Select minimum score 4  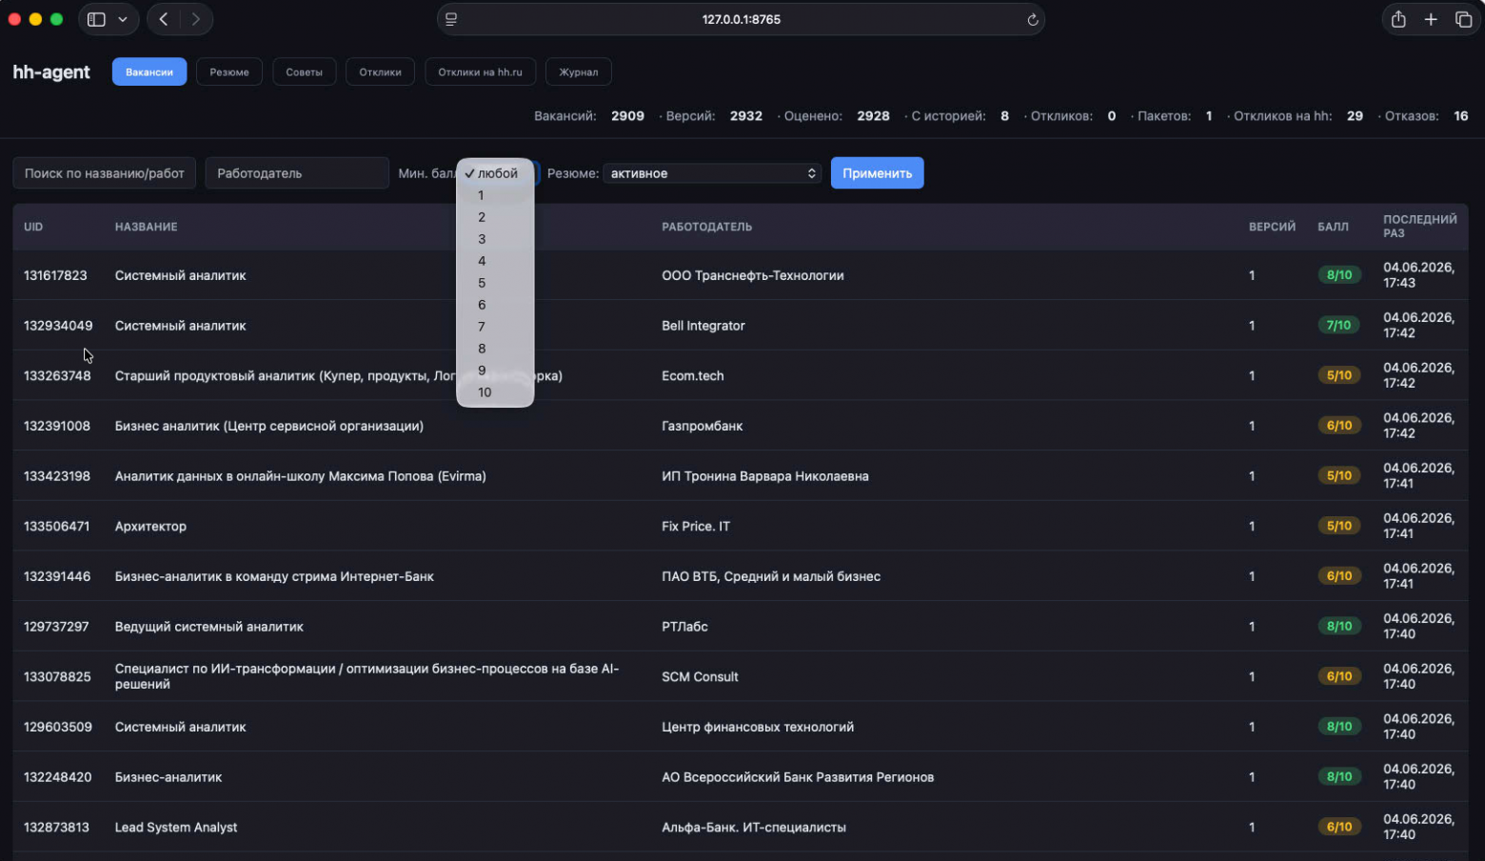coord(495,261)
